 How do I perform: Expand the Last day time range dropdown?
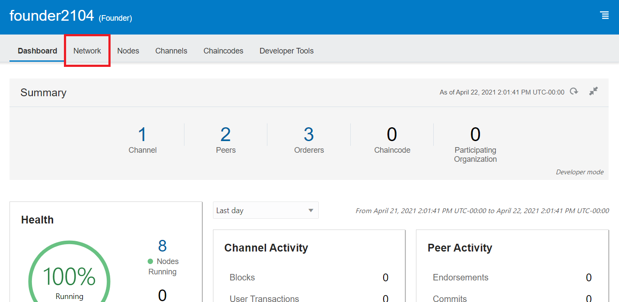(x=259, y=211)
